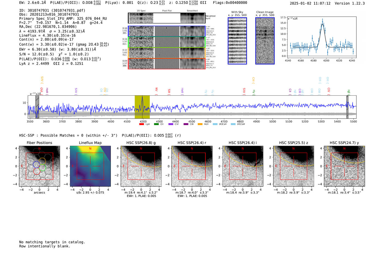Screen dimensions: 384x261
Task: Open the HSC SSP(25.5) z image
Action: 293,166
